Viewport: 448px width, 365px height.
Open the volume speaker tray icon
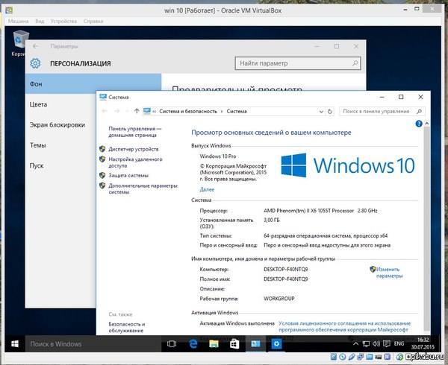(376, 344)
